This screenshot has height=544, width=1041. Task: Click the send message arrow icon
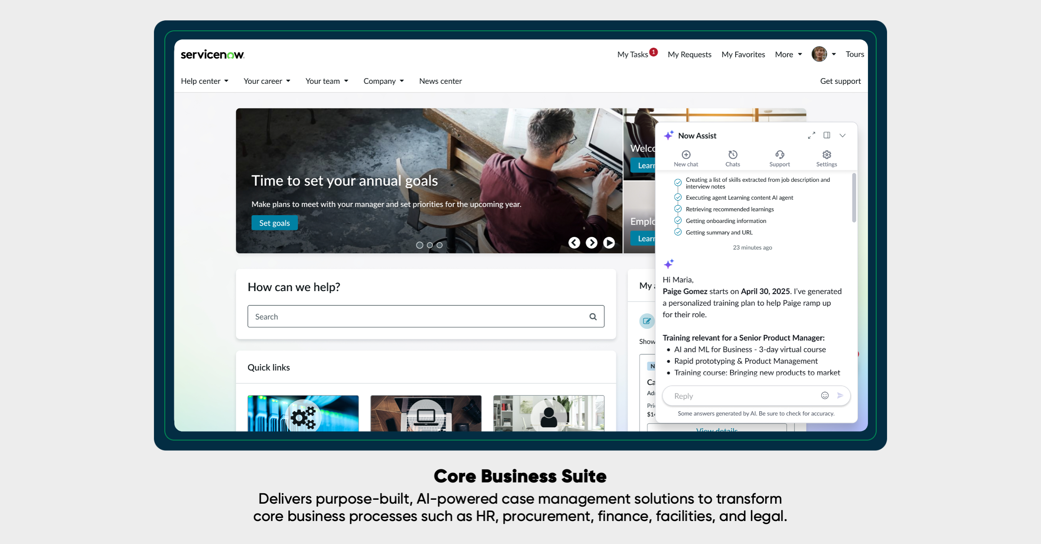[840, 396]
